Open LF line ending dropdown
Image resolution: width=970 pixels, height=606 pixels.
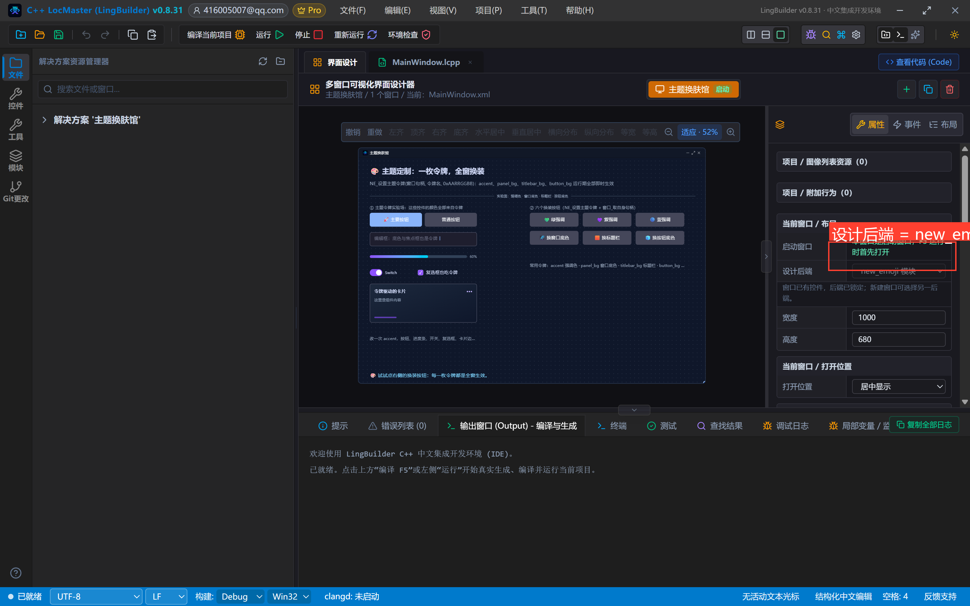pos(166,596)
